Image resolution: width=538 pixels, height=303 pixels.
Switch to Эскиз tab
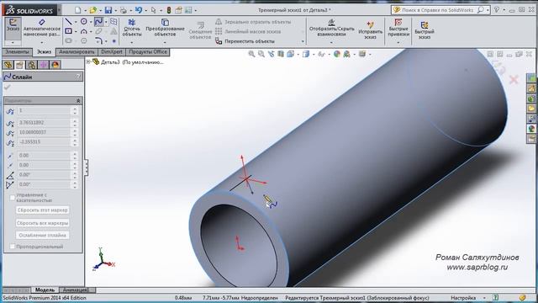(x=44, y=52)
